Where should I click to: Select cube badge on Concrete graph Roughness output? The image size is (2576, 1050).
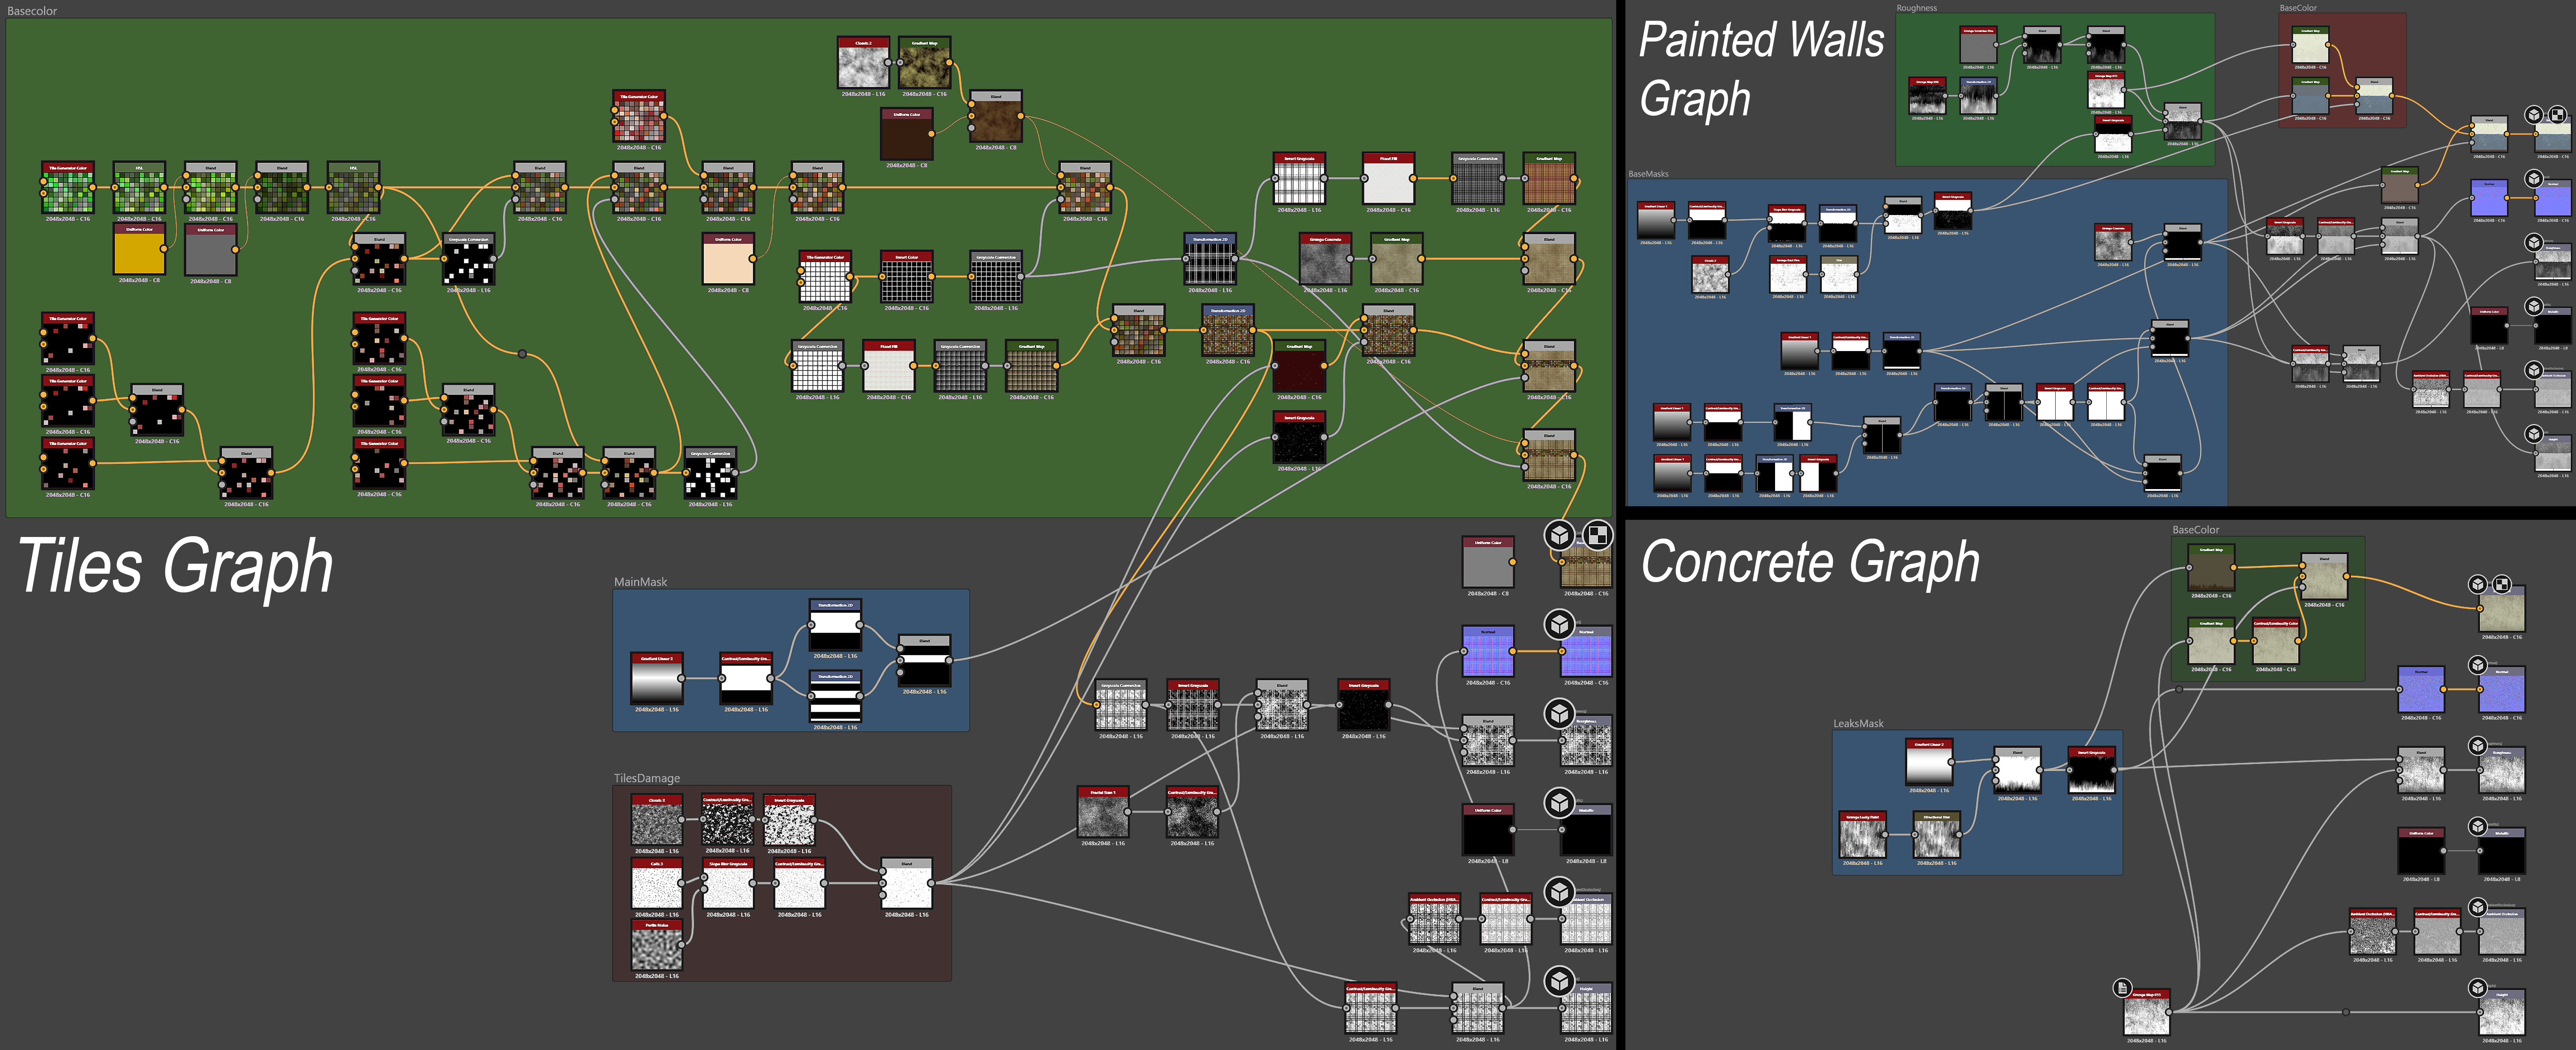pyautogui.click(x=2478, y=746)
